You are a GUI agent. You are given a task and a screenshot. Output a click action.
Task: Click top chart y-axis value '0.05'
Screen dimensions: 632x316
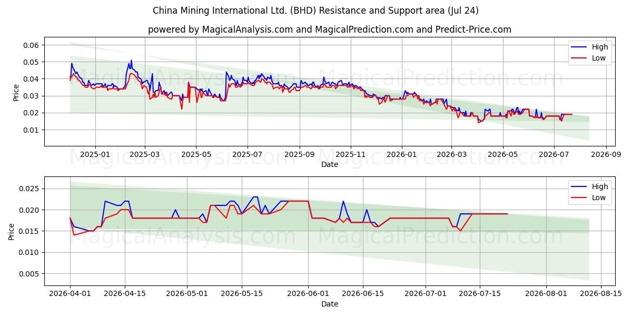(x=32, y=62)
